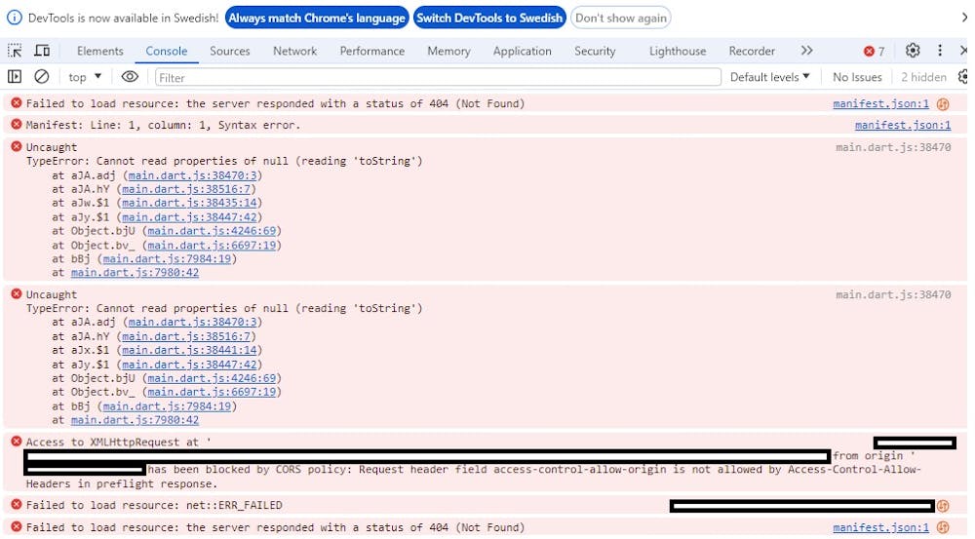Switch to the Elements tab

click(100, 51)
